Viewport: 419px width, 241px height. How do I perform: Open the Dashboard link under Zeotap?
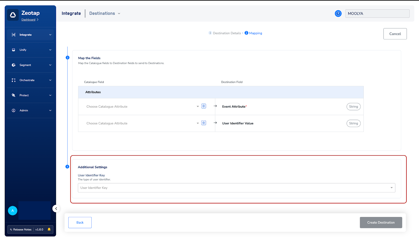point(28,20)
